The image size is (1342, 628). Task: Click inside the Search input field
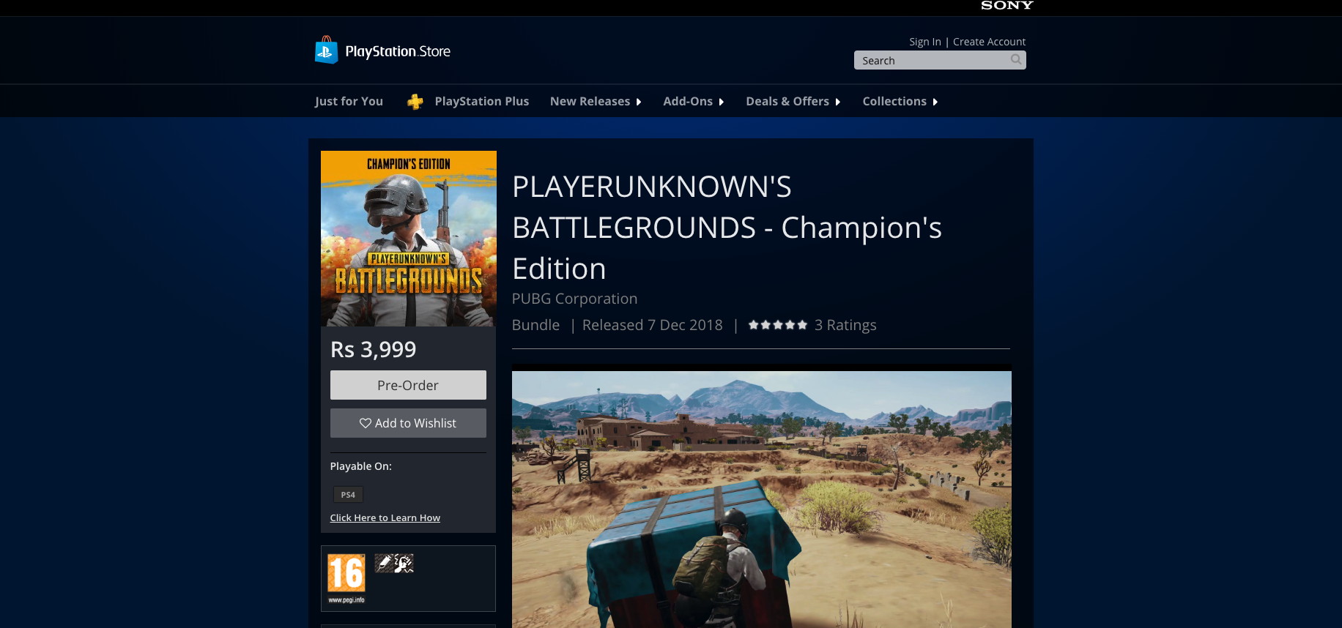click(930, 60)
